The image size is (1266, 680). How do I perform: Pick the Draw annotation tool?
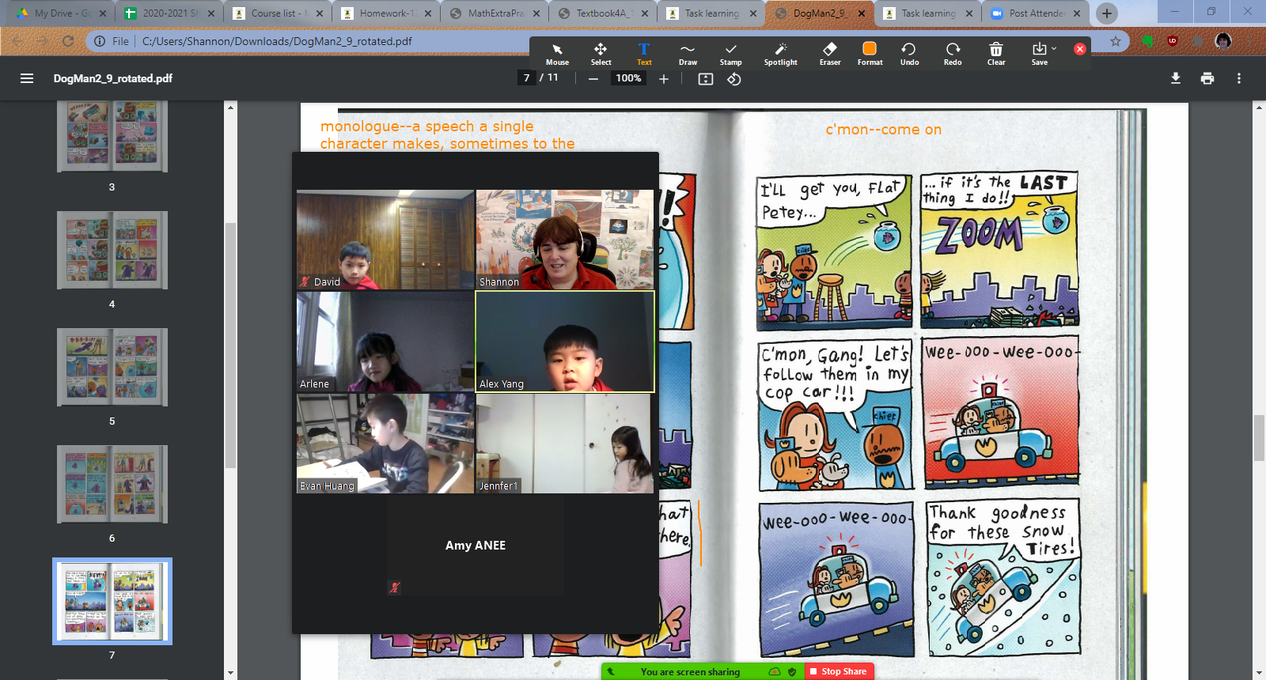[x=688, y=54]
